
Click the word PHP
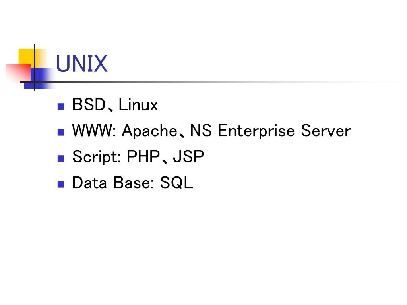(x=143, y=156)
